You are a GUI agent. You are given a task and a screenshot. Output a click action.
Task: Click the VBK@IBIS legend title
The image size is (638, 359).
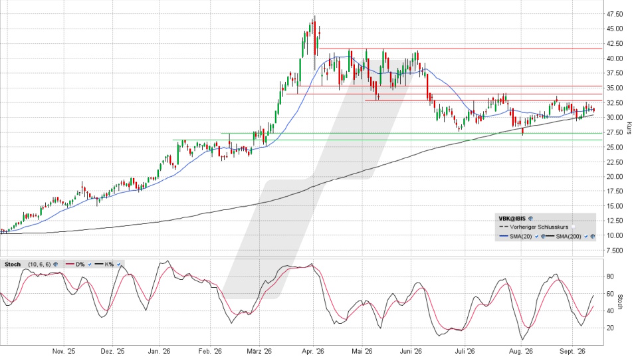512,219
